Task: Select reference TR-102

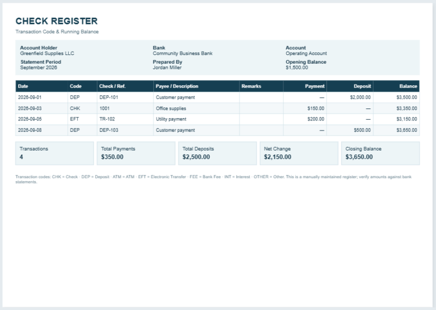Action: pyautogui.click(x=107, y=119)
